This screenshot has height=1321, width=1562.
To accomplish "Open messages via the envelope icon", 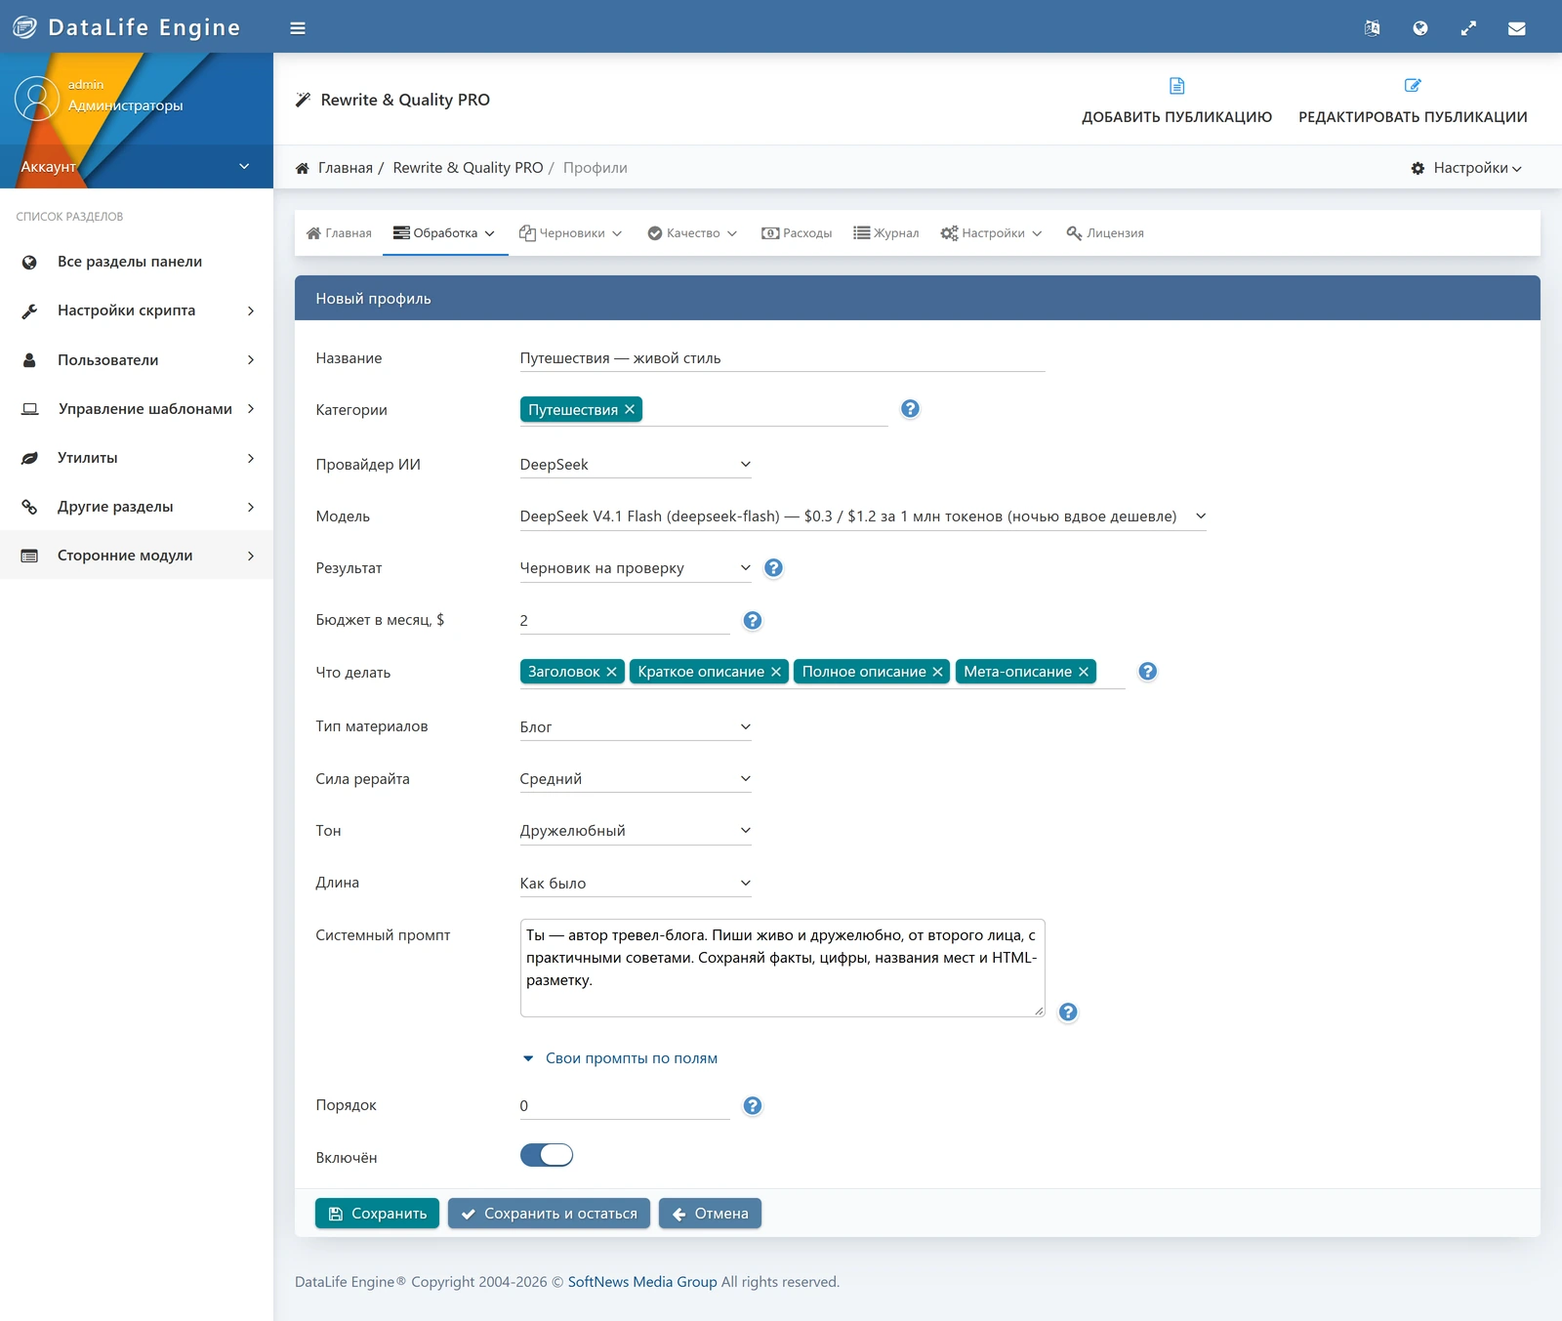I will [x=1516, y=28].
